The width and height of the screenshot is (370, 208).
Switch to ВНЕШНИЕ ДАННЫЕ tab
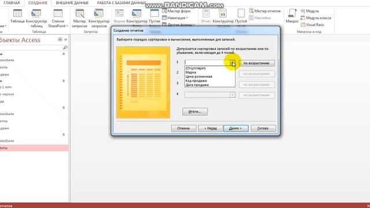[72, 3]
